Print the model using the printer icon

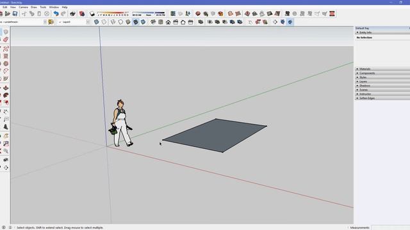coord(72,13)
